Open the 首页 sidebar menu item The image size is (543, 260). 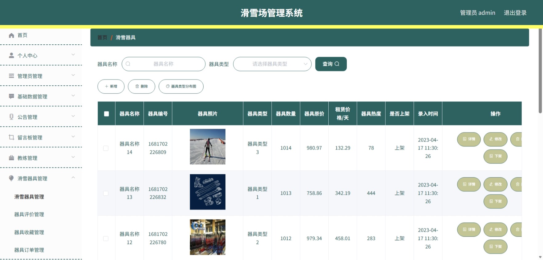coord(41,35)
